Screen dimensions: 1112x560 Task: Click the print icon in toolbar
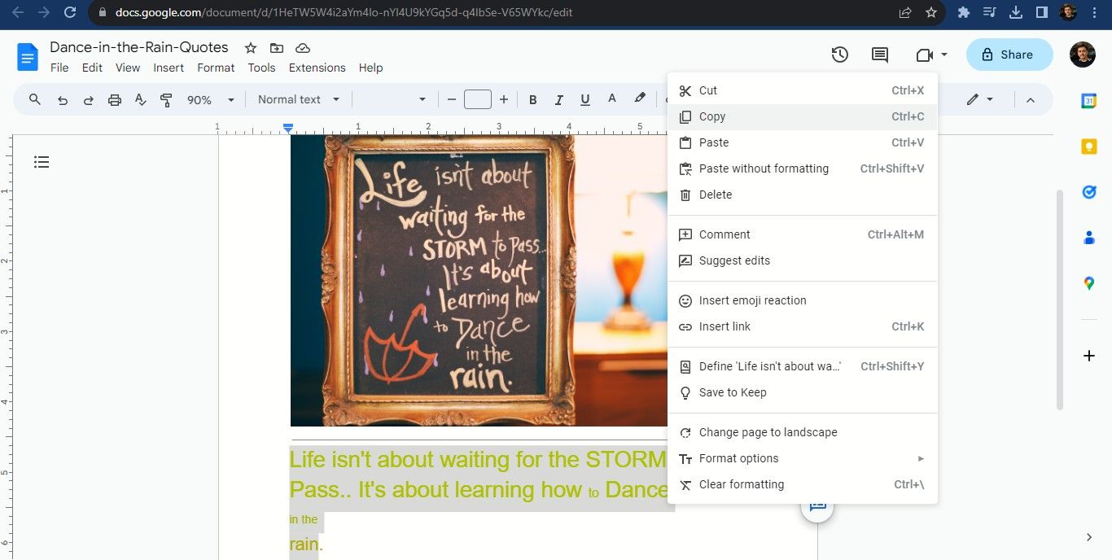115,99
